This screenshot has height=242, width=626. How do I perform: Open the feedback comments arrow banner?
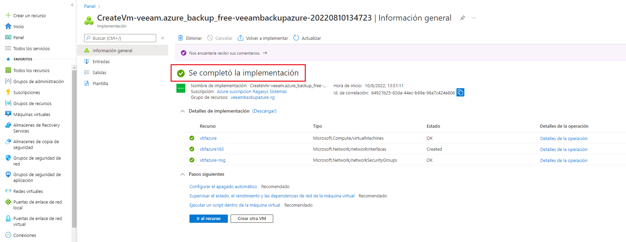click(x=265, y=53)
